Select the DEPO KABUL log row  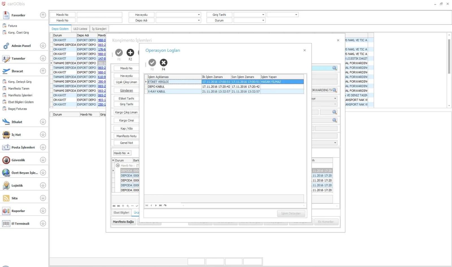tap(225, 87)
